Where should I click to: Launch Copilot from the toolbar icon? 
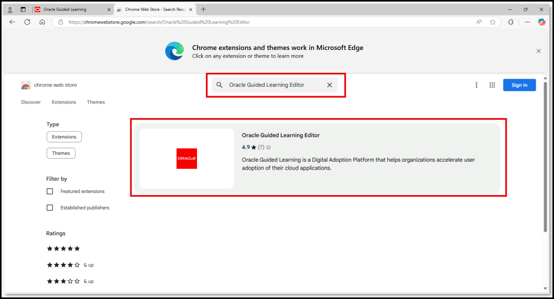(x=541, y=22)
